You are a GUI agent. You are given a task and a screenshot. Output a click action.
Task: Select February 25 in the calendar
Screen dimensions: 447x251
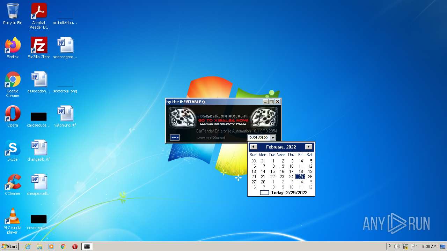[300, 177]
